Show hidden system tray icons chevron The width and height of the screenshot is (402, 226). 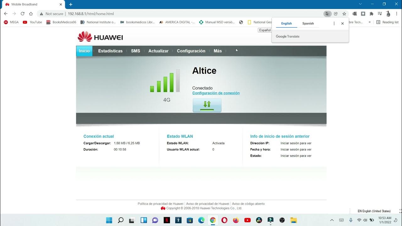click(332, 220)
